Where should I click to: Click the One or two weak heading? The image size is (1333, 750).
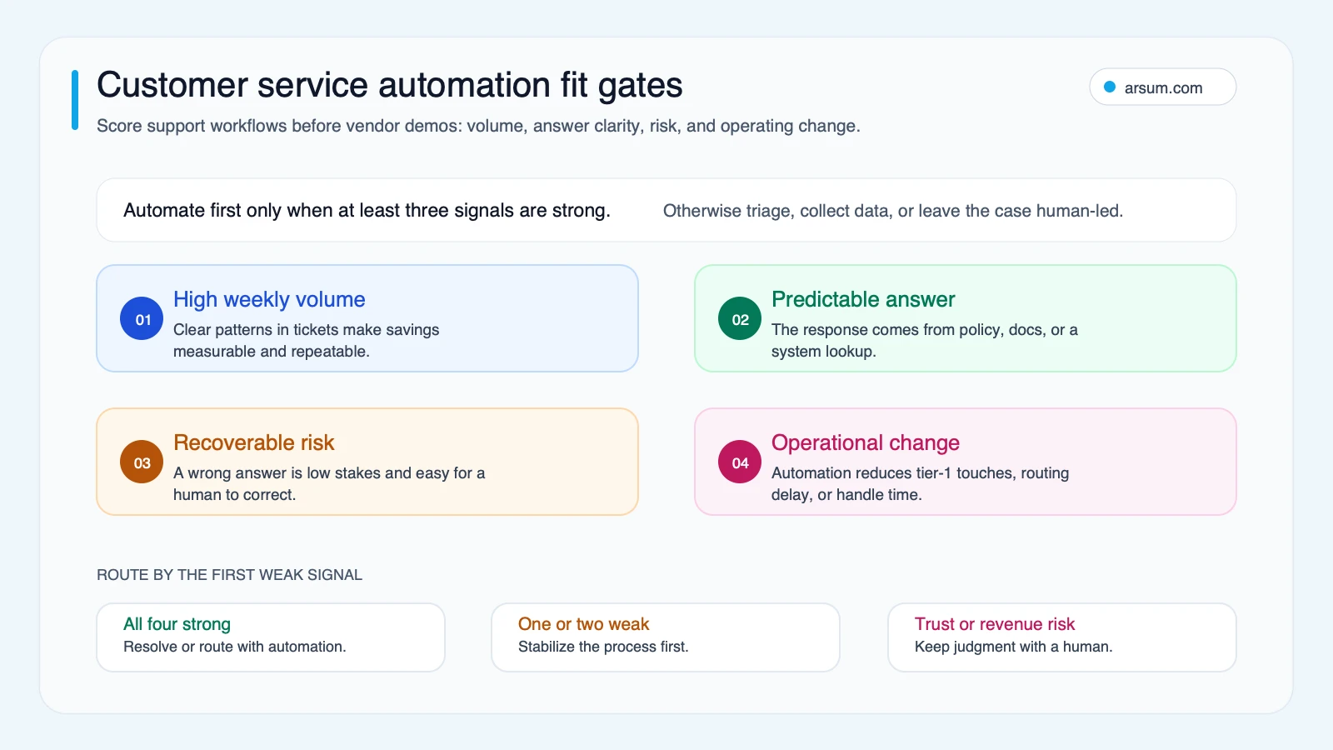pos(583,624)
